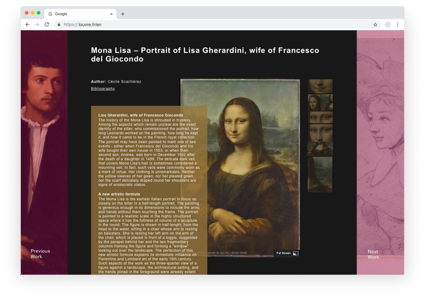Click the 'Lisa Gherardini, wife of Francesco Giocondo' heading
425x296 pixels.
click(141, 115)
